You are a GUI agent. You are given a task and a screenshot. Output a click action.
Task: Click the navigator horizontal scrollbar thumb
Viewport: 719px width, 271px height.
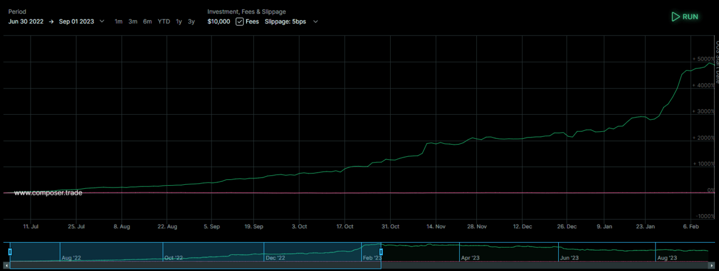pyautogui.click(x=195, y=265)
